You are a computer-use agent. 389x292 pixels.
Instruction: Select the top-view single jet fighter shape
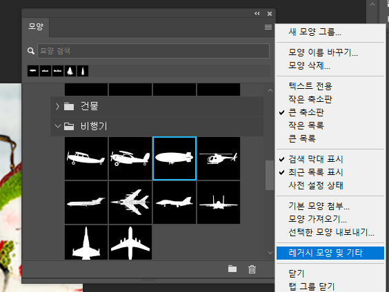click(86, 242)
